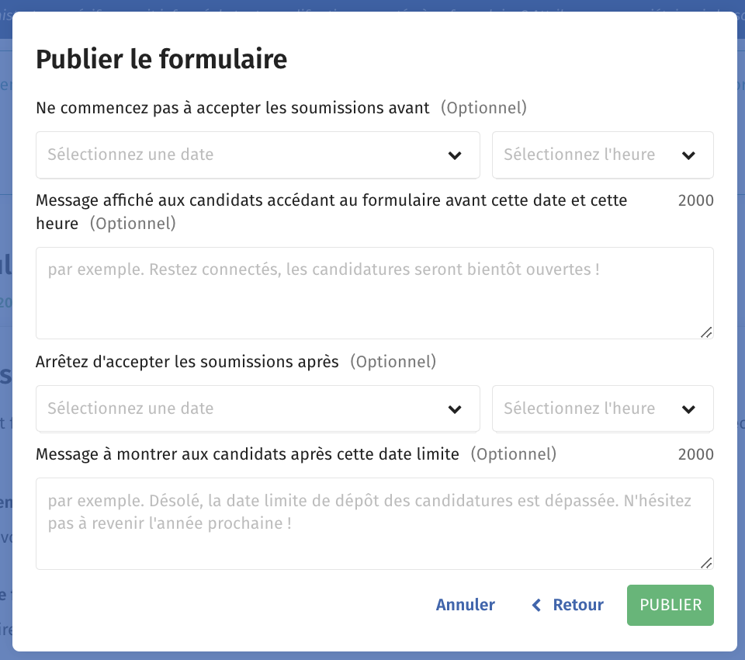Click the chevron on the deadline date selector

coord(455,409)
